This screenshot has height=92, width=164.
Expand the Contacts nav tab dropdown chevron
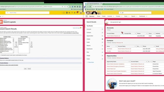tap(122, 16)
